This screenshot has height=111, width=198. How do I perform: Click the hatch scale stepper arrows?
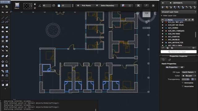[x=73, y=6]
